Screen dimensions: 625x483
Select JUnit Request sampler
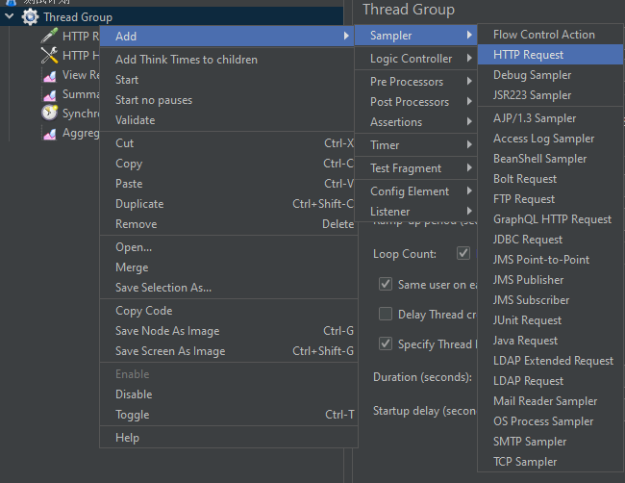point(550,320)
